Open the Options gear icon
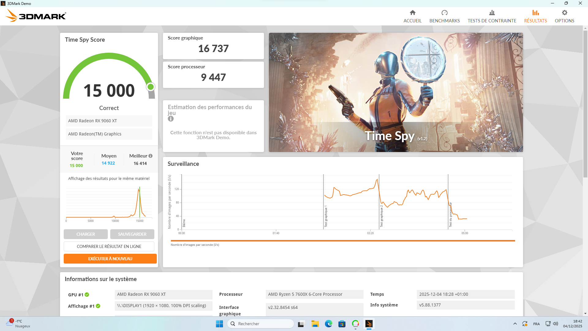Viewport: 588px width, 331px height. (x=564, y=13)
